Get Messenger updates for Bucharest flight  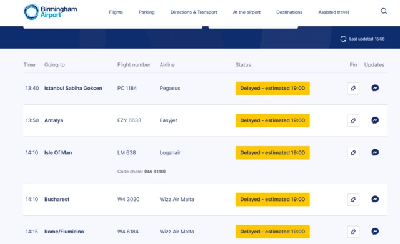375,199
